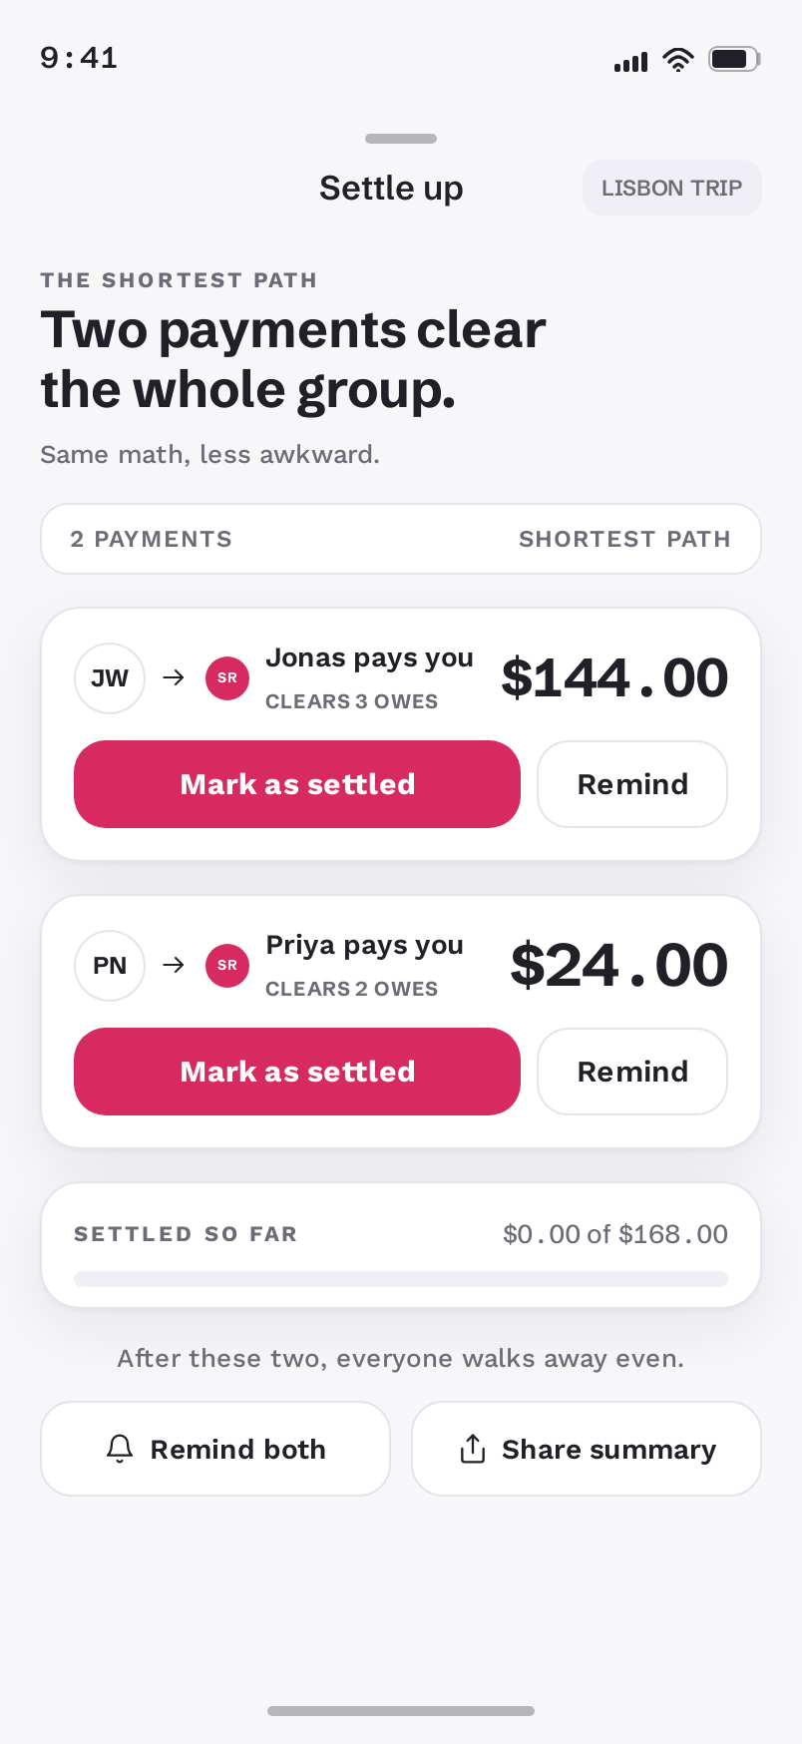Screen dimensions: 802x1744
Task: Mark Priya's $24.00 payment as settled
Action: point(297,1072)
